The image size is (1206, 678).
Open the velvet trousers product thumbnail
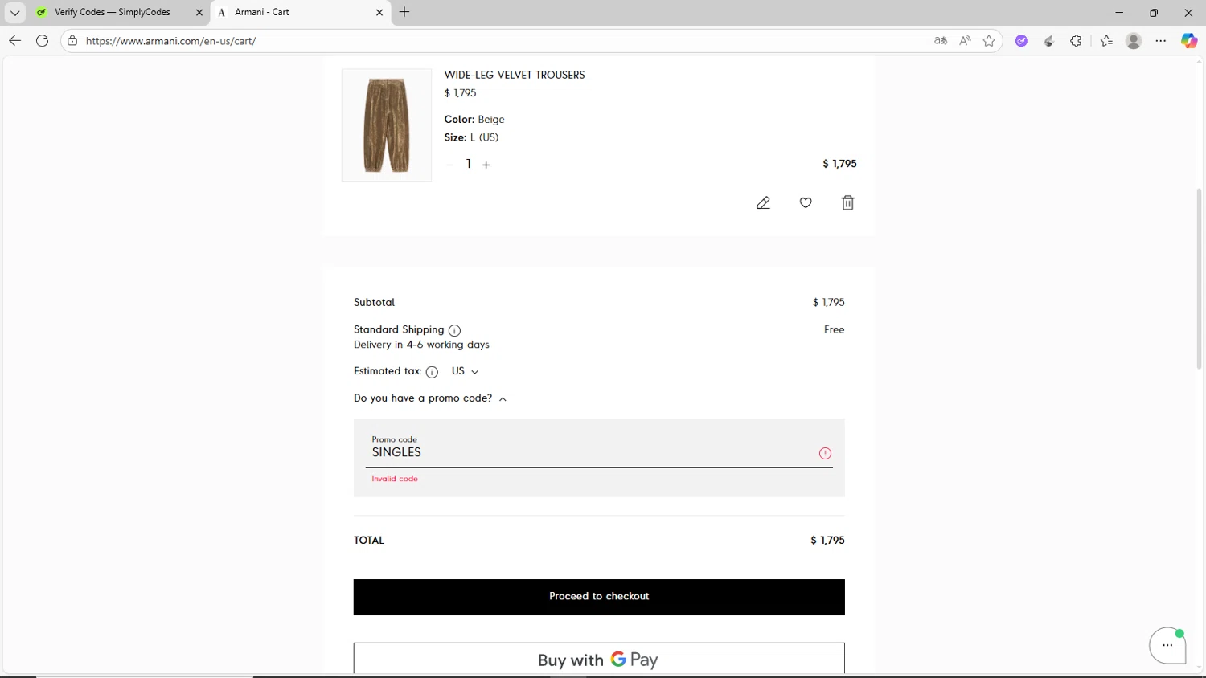[x=387, y=125]
